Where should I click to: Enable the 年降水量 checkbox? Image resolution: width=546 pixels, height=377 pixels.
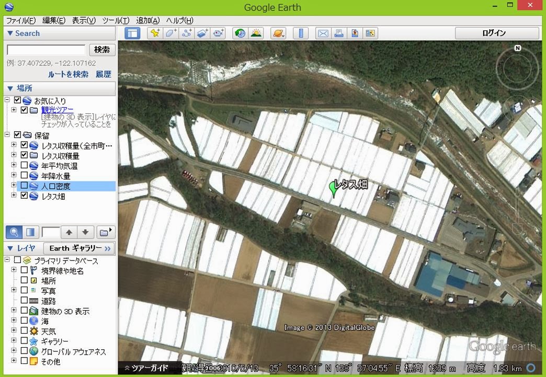24,175
